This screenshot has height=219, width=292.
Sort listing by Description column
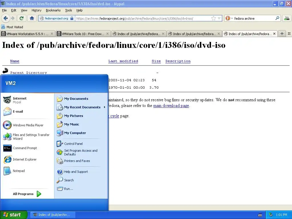178,61
